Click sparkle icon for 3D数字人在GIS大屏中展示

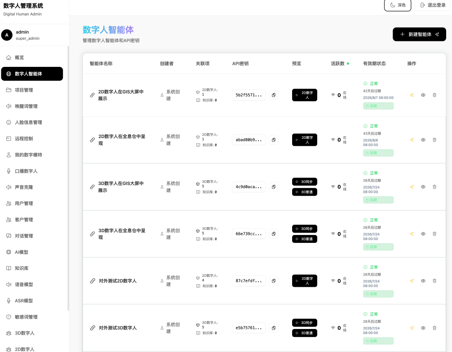412,187
